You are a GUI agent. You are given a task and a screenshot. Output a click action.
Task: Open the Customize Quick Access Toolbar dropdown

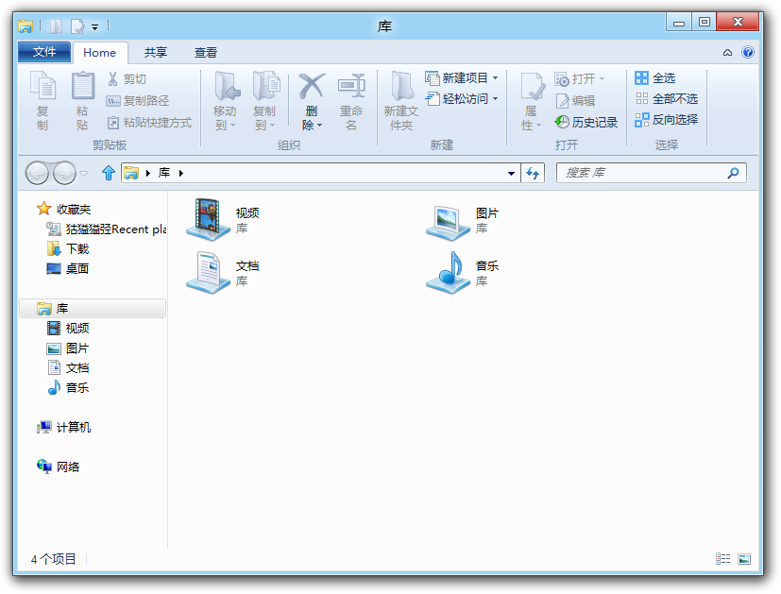[x=94, y=26]
